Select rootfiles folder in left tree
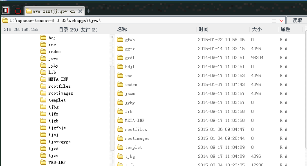Screen dimensions: 307x166 point(55,86)
